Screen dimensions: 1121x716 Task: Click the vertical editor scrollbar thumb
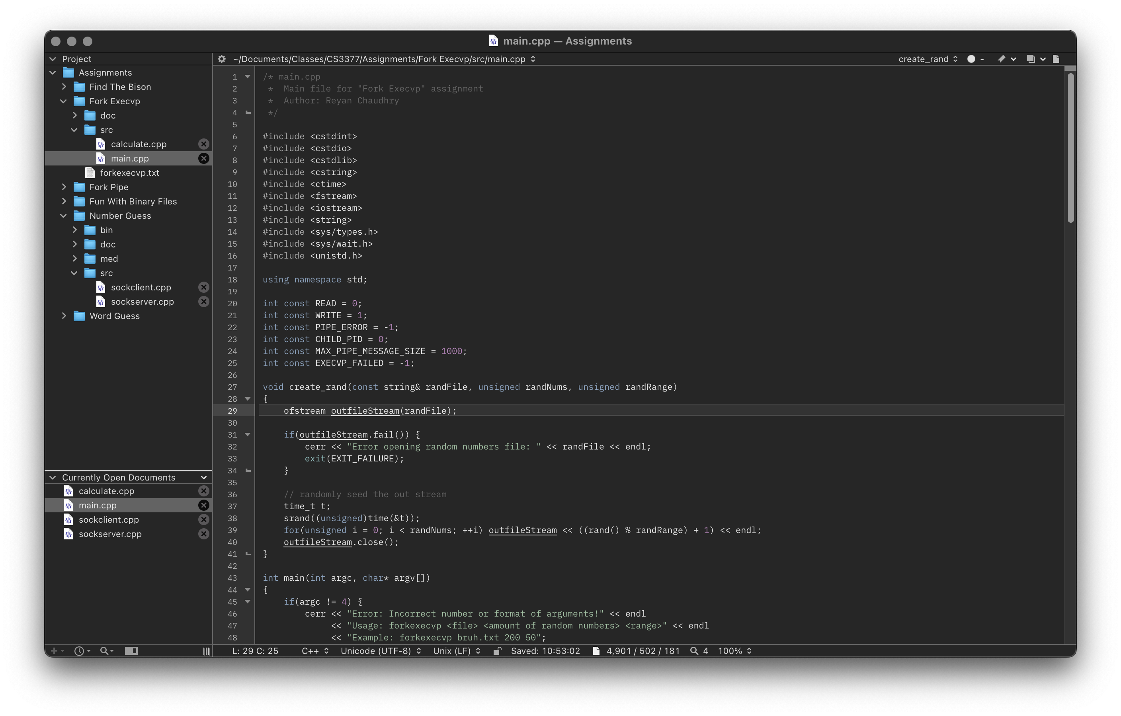[1070, 149]
